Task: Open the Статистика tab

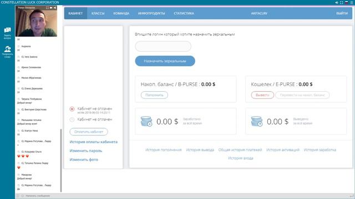Action: (184, 13)
